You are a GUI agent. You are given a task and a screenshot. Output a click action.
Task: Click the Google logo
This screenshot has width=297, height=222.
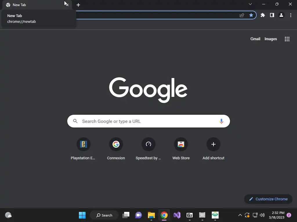point(148,90)
